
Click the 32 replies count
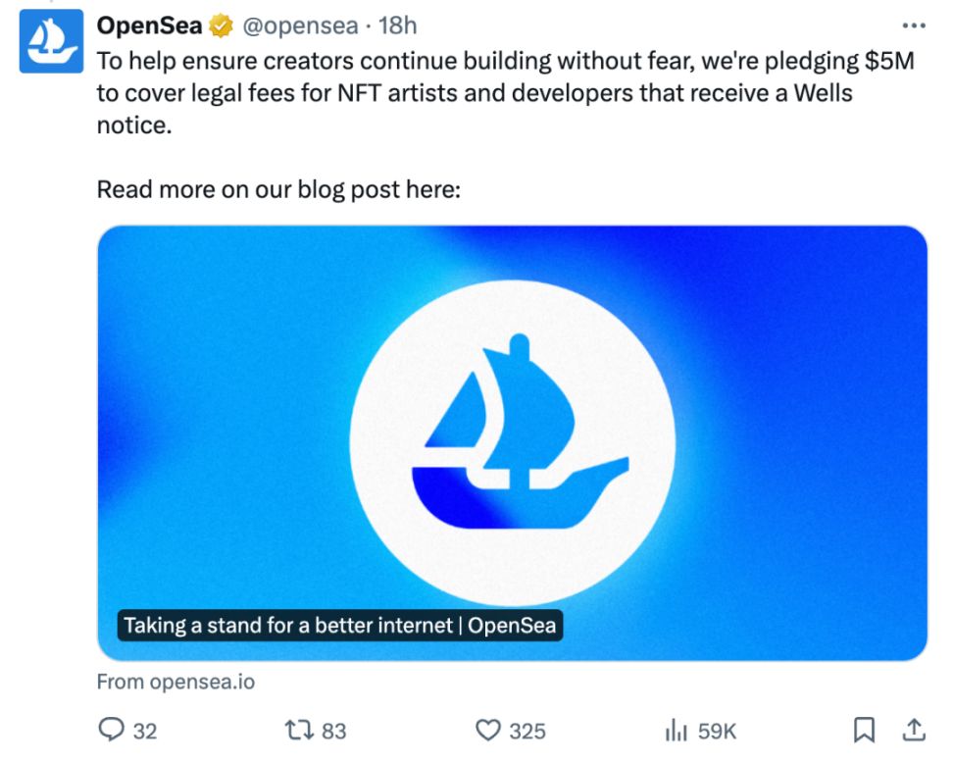144,731
